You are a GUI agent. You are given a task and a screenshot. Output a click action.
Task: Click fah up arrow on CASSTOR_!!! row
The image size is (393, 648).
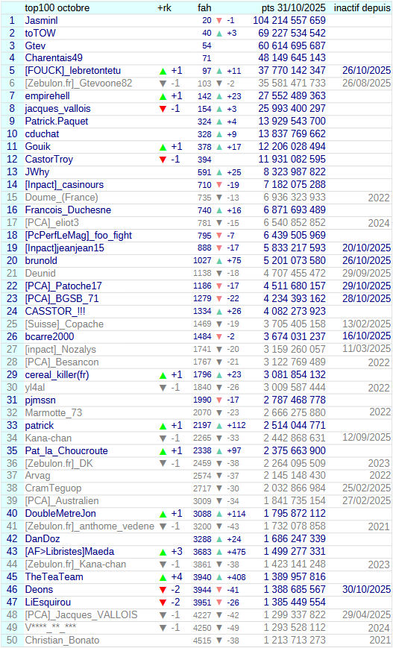219,312
